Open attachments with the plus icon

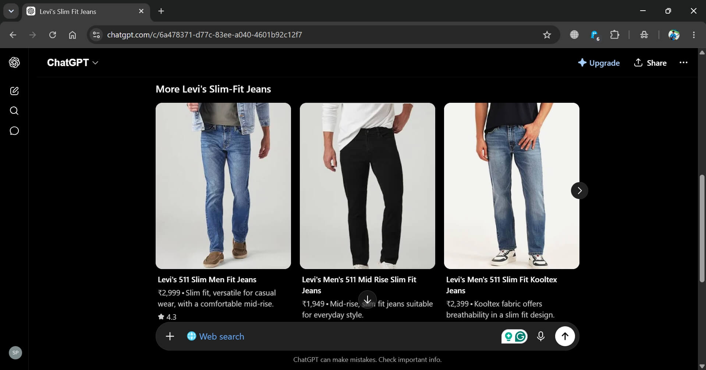click(170, 336)
